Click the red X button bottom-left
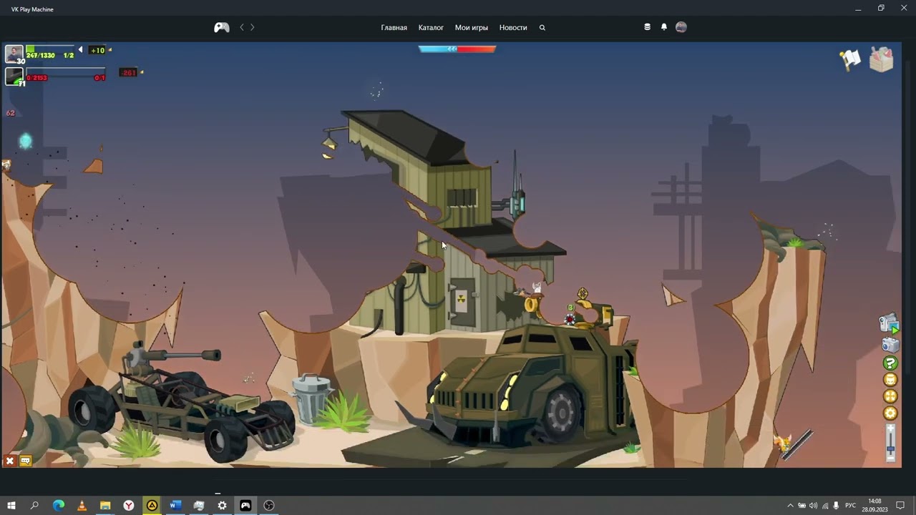 (x=10, y=461)
